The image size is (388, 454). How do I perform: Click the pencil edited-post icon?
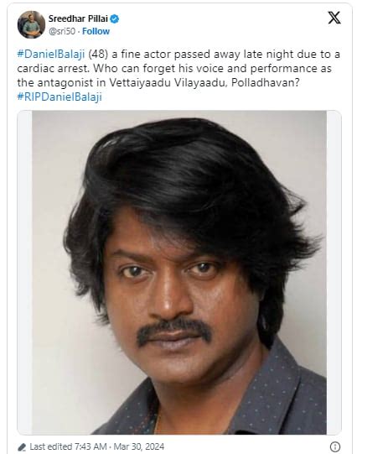coord(22,446)
